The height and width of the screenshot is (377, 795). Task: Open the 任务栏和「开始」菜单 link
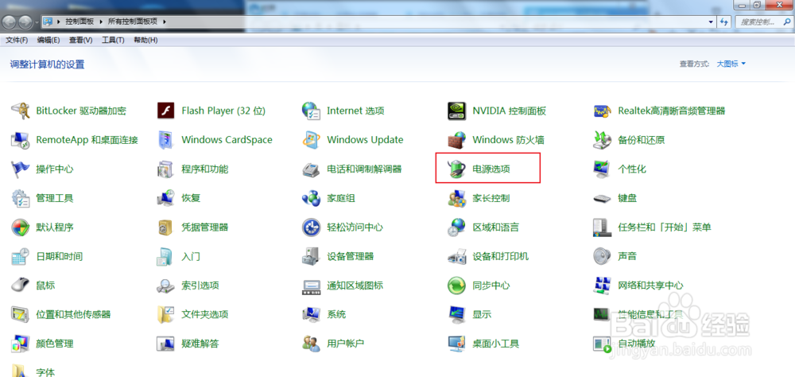pyautogui.click(x=664, y=227)
